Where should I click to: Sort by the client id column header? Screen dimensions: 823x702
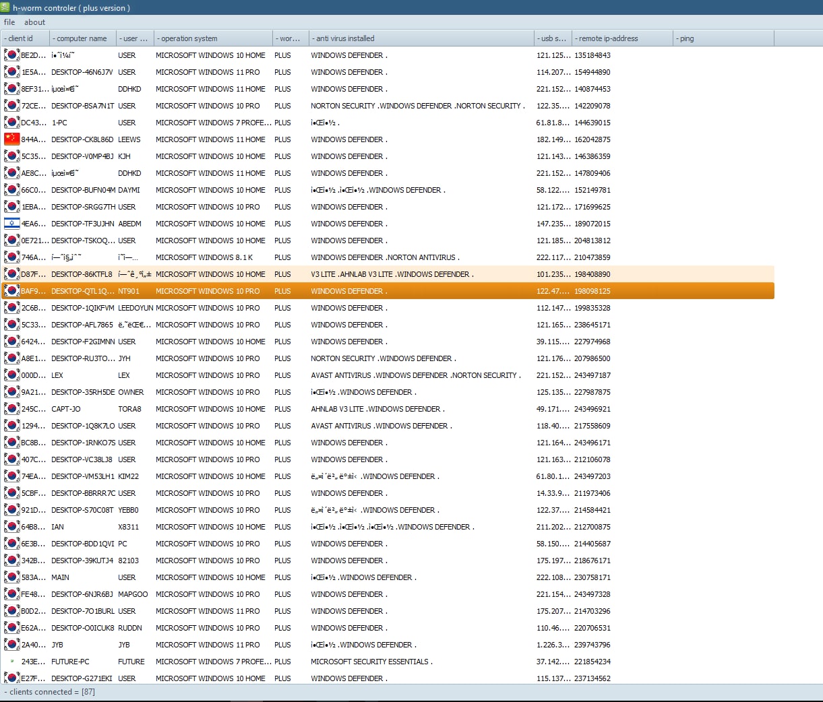[25, 38]
